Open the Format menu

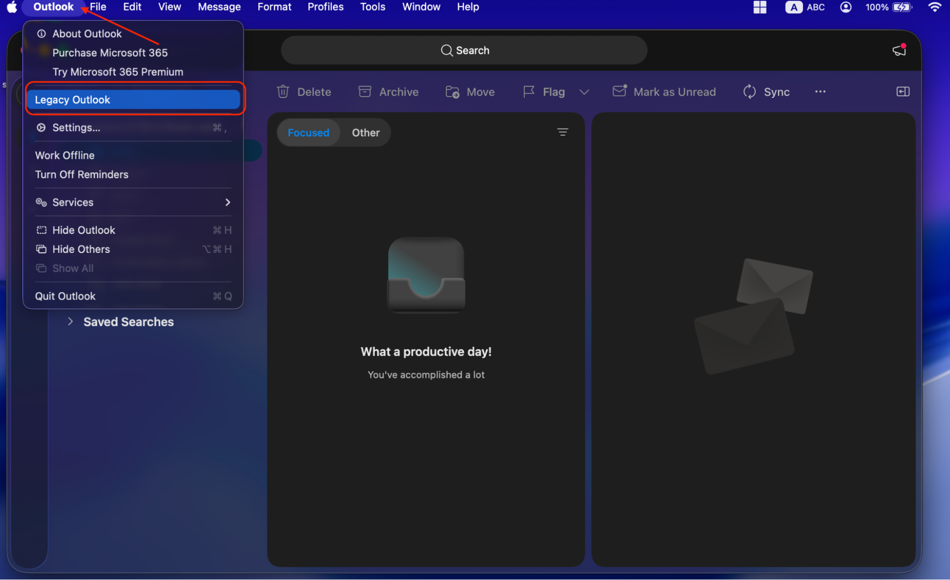coord(274,7)
